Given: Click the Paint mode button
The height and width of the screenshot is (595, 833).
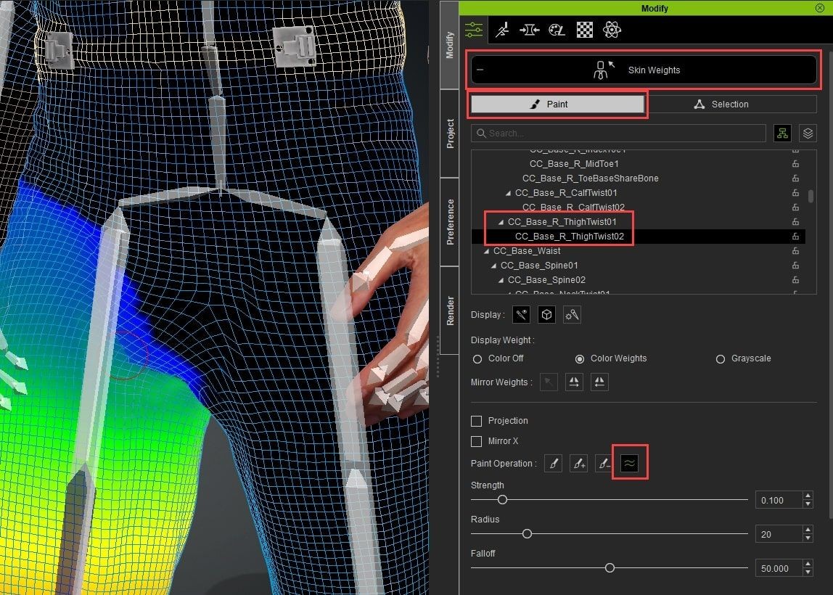Looking at the screenshot, I should pyautogui.click(x=557, y=104).
